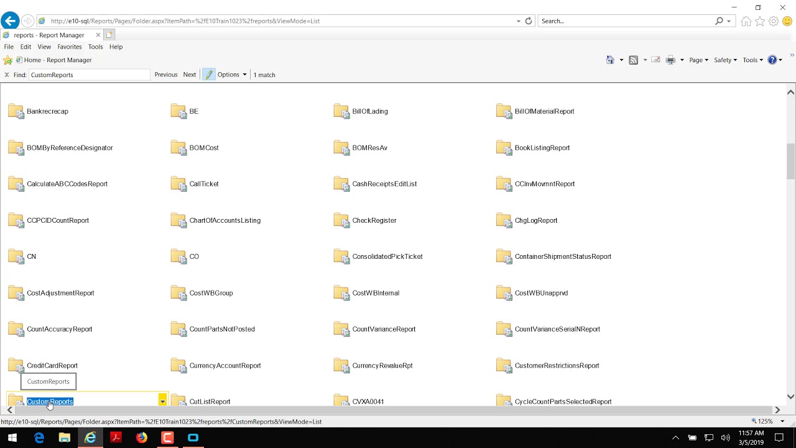Click the RSS feeds icon

tap(634, 60)
